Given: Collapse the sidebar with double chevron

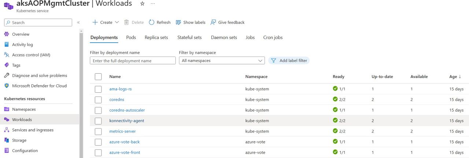Looking at the screenshot, I should [78, 23].
